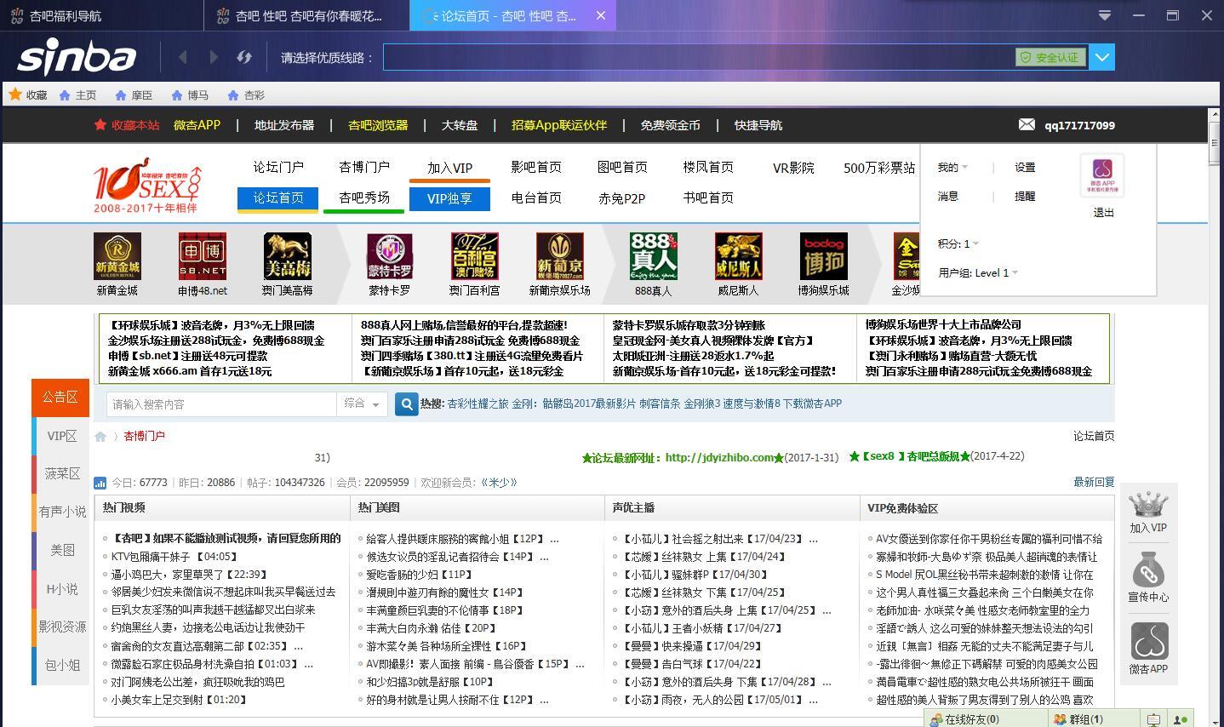Reload the page with the refresh icon

point(244,57)
